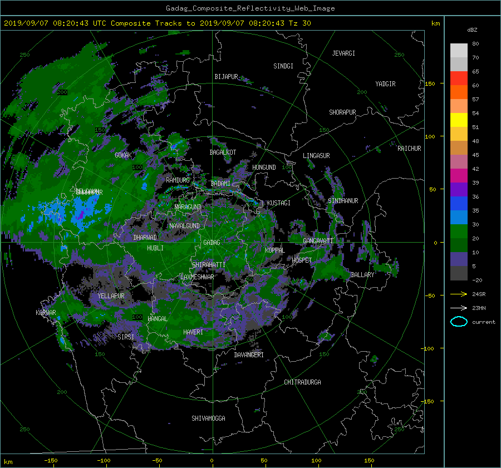This screenshot has width=501, height=468.
Task: Click the 'SINDGI' city label
Action: coord(283,66)
